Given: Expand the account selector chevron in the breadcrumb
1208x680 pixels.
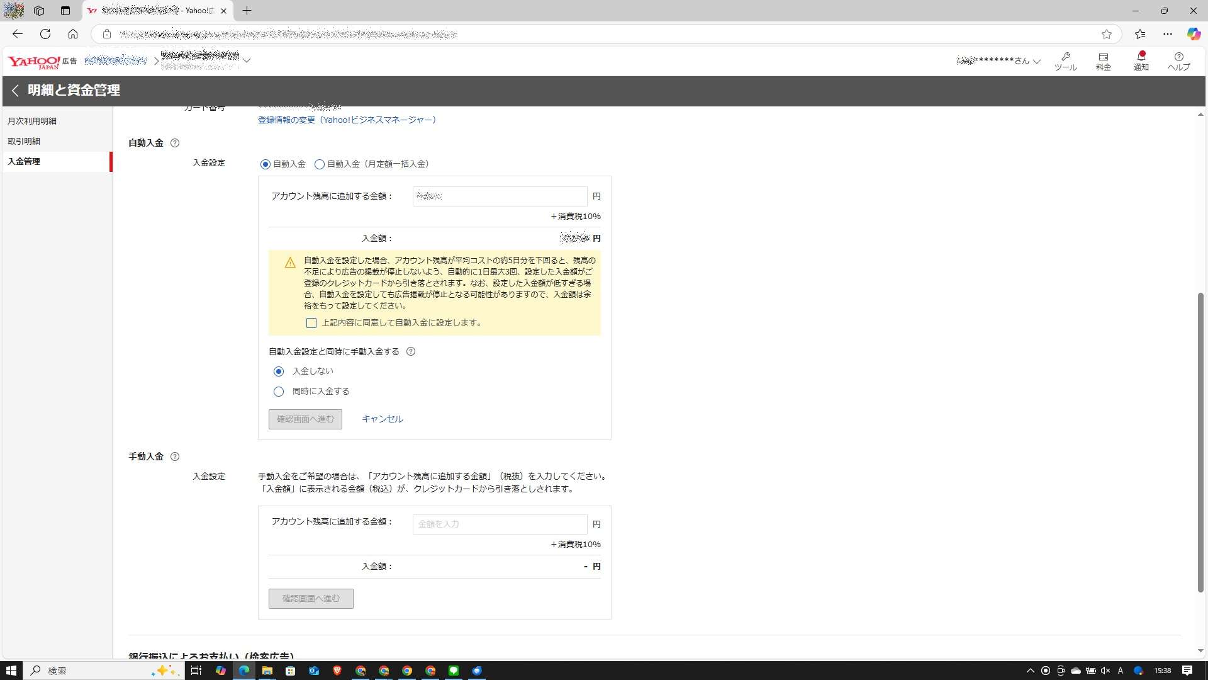Looking at the screenshot, I should coord(247,60).
